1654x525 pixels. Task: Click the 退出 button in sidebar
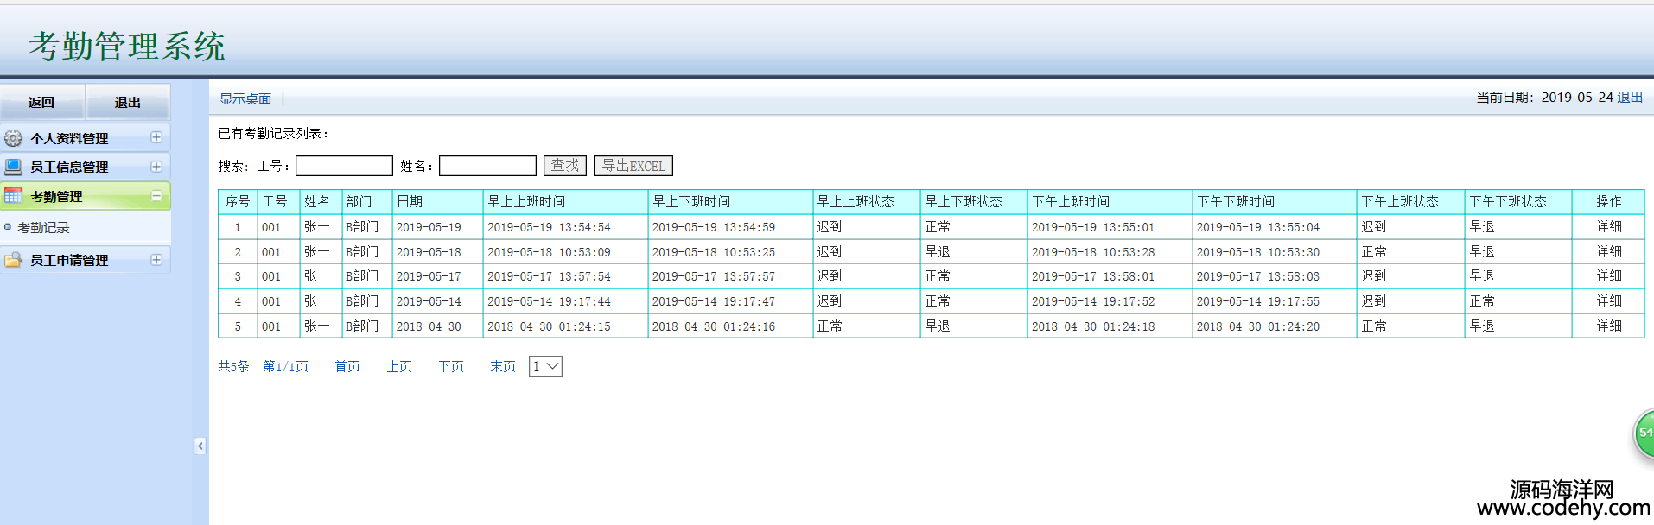click(128, 102)
